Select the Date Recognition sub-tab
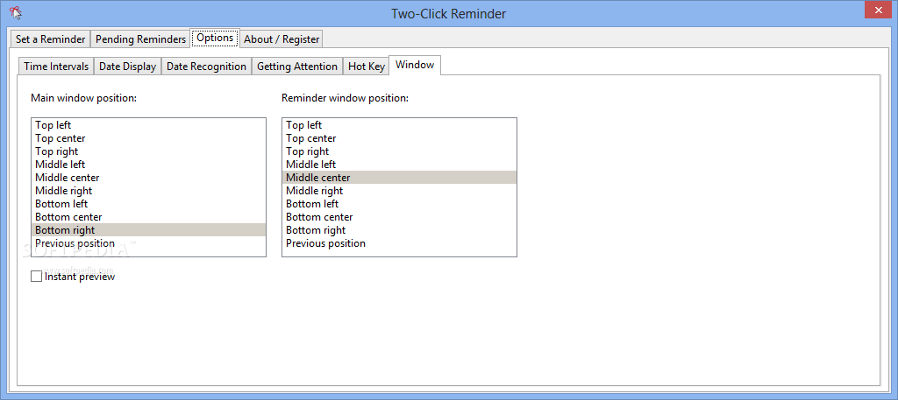This screenshot has width=898, height=400. click(x=206, y=67)
